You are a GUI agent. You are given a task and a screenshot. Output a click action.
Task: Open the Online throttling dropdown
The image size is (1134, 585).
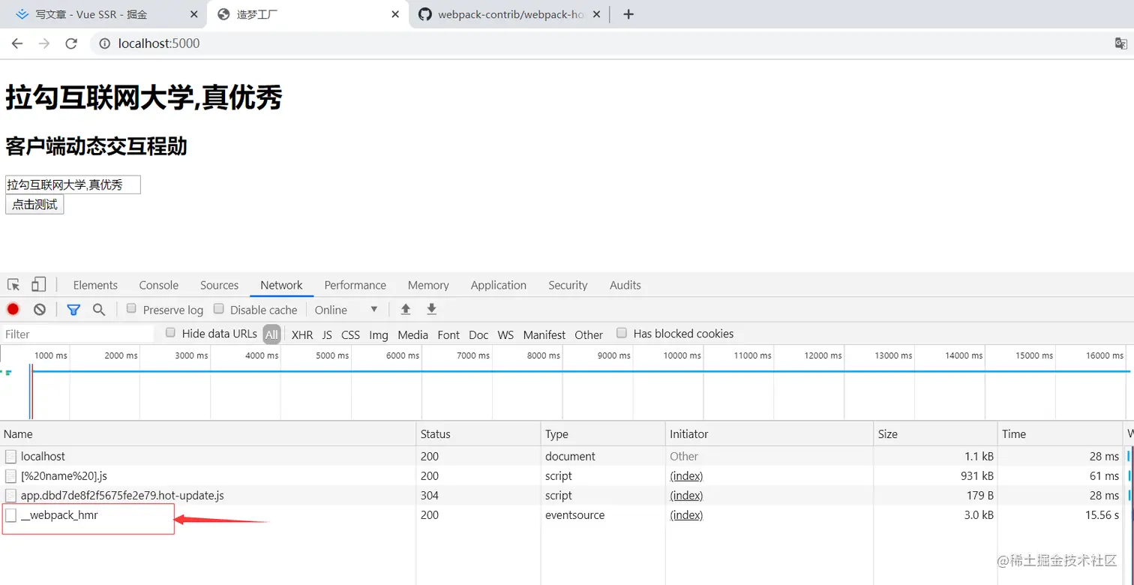tap(346, 310)
